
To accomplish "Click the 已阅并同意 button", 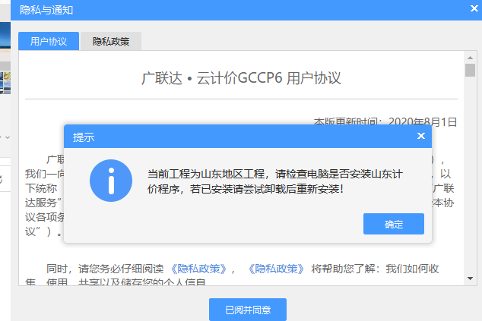I will pos(248,310).
